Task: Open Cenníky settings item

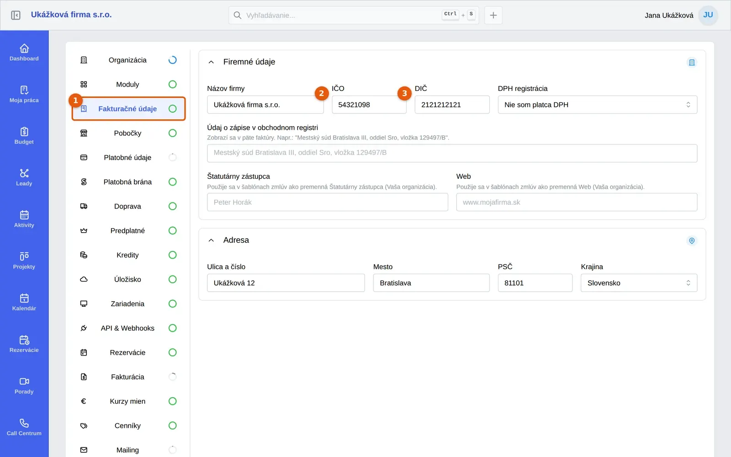Action: click(x=128, y=425)
